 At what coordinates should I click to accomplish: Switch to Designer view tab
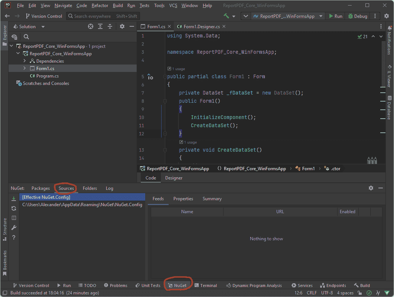point(174,178)
